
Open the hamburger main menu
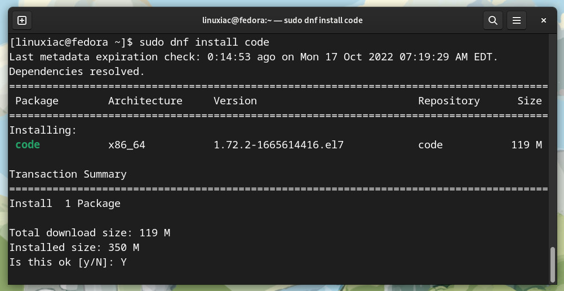pos(517,20)
